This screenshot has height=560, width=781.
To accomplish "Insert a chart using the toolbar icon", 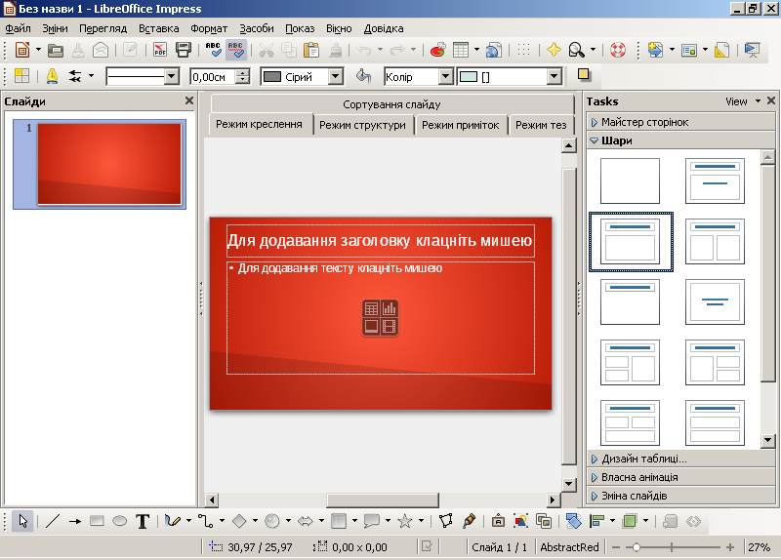I will tap(437, 50).
